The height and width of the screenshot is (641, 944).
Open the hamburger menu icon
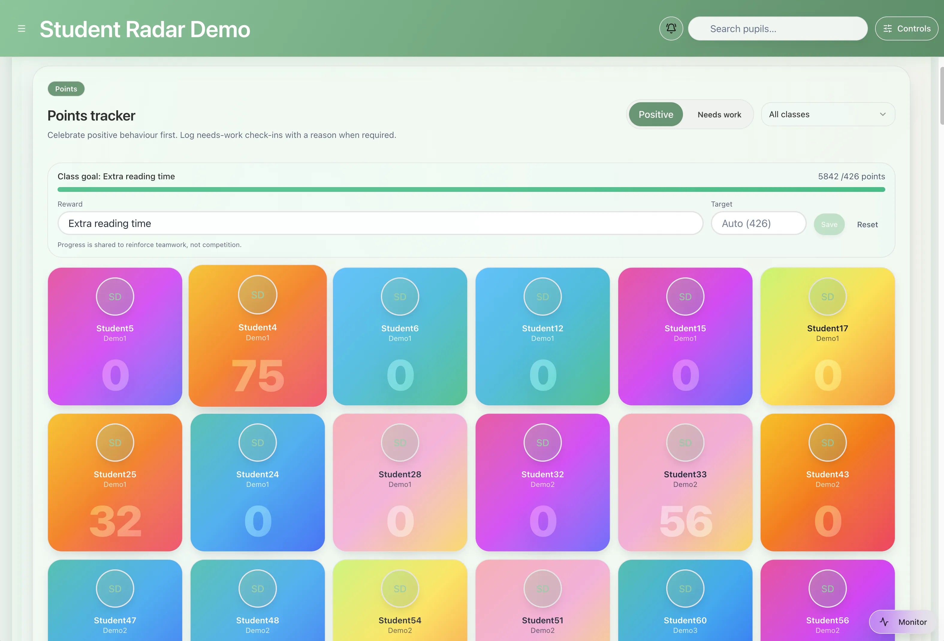(22, 28)
